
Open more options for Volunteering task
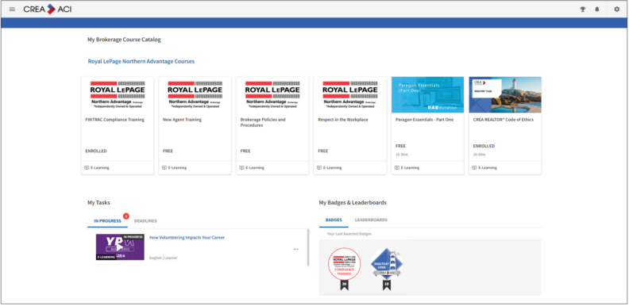[295, 249]
